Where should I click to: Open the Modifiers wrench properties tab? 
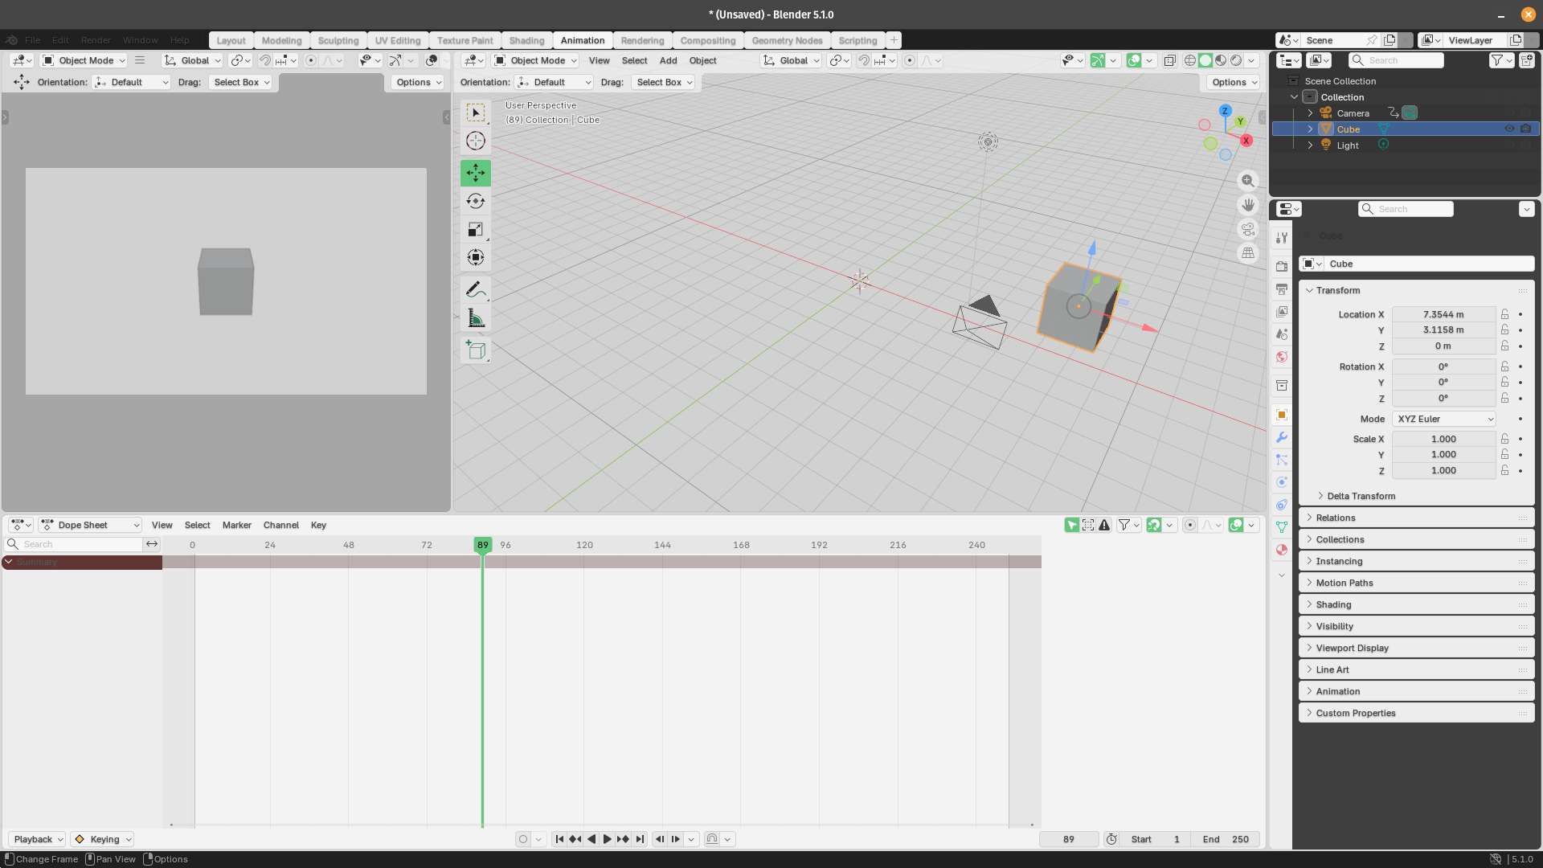[1282, 437]
